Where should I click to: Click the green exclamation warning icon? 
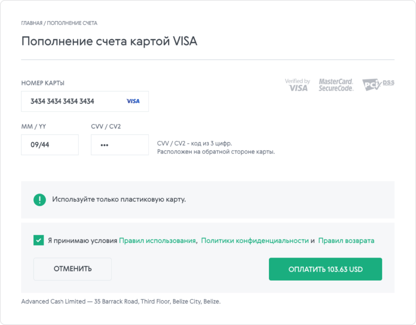[x=39, y=200]
